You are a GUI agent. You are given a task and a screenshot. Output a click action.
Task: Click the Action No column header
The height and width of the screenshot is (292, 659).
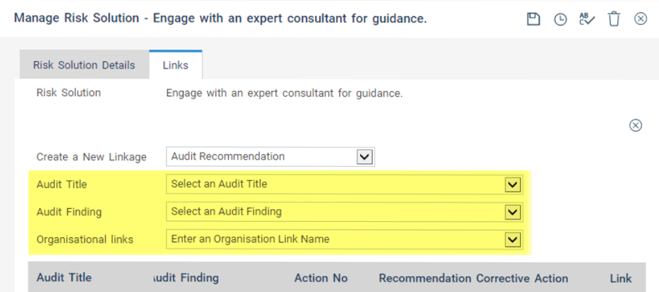pos(320,278)
